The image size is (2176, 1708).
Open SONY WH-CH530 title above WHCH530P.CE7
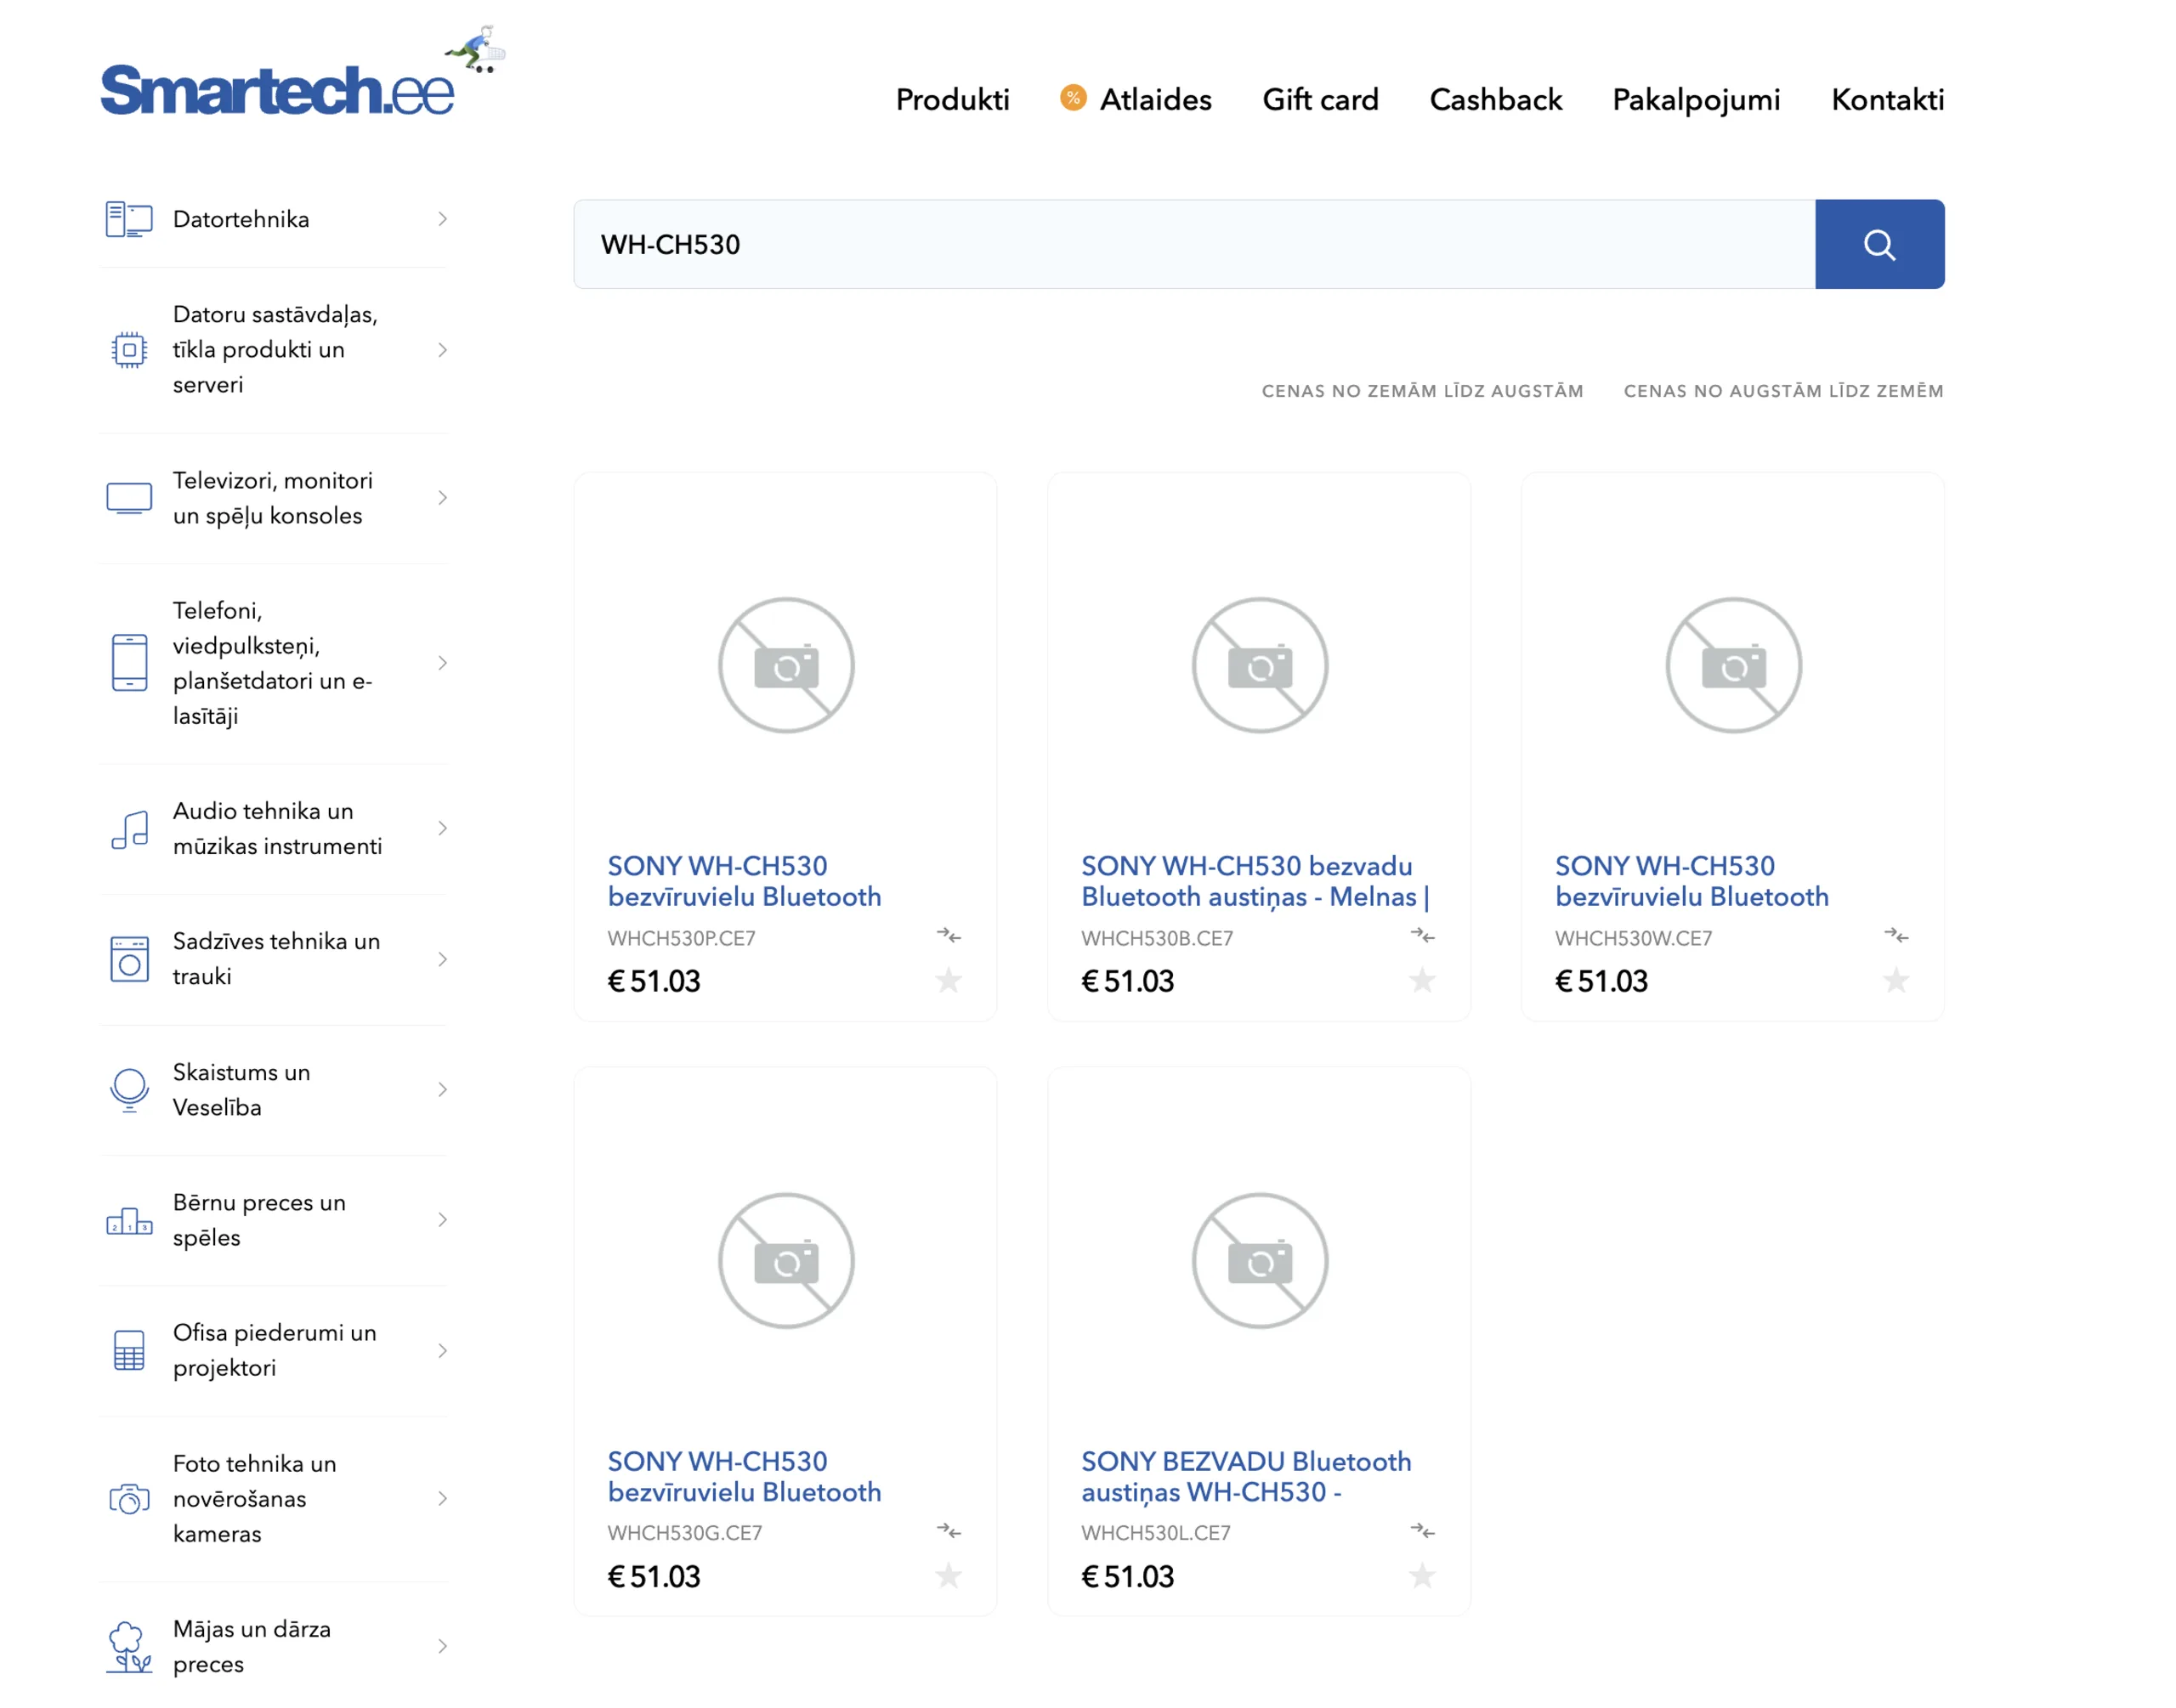[744, 881]
